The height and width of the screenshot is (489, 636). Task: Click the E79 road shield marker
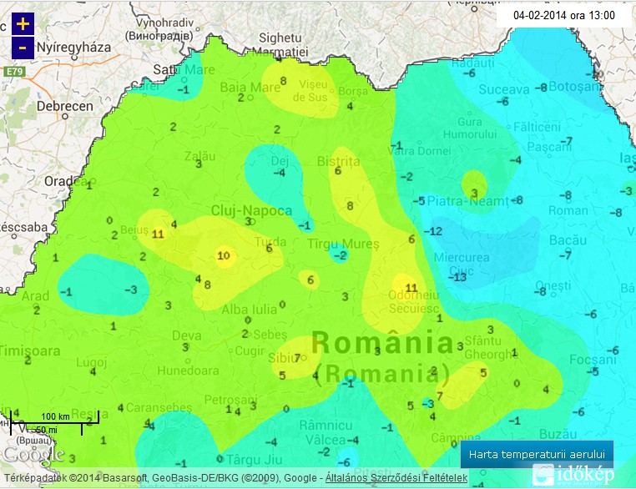click(12, 73)
